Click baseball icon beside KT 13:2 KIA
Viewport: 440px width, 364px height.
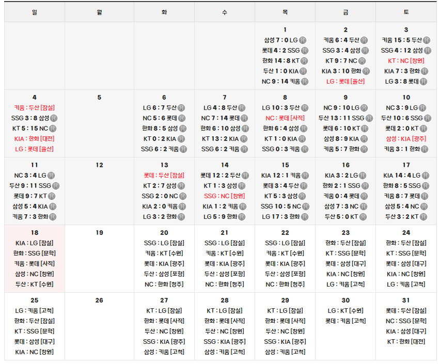tap(244, 139)
